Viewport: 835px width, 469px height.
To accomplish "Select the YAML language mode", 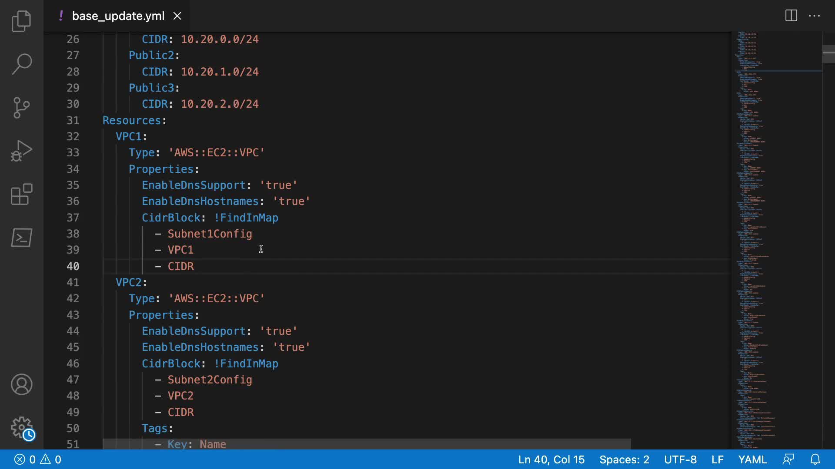I will click(752, 459).
